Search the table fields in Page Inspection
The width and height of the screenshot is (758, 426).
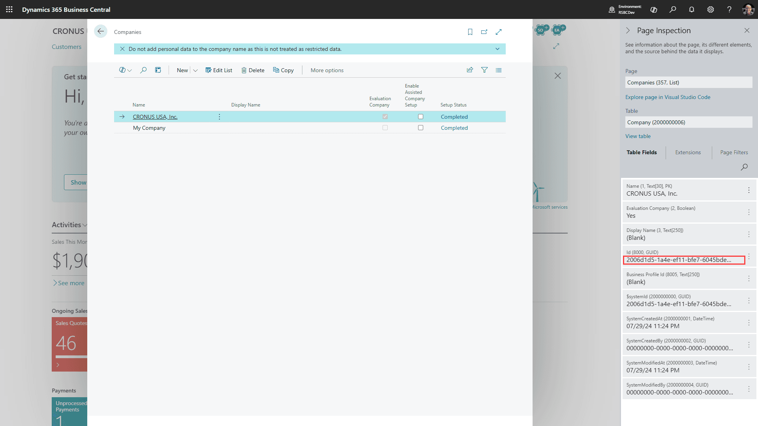(x=744, y=167)
